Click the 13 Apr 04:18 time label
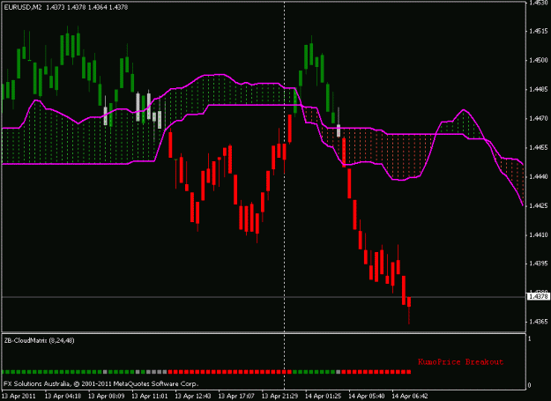The height and width of the screenshot is (401, 551). point(63,396)
